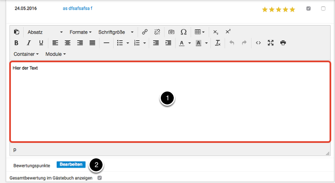This screenshot has width=335, height=183.
Task: Click the Bearbeiten button
Action: tap(71, 165)
